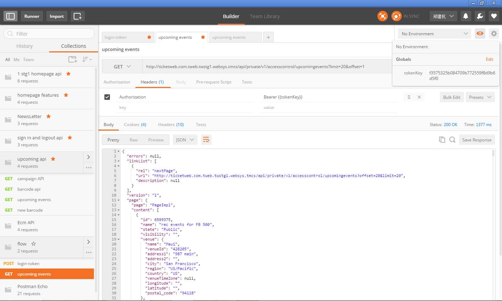Click the collections sidebar scrollbar
Image resolution: width=502 pixels, height=301 pixels.
click(x=96, y=180)
